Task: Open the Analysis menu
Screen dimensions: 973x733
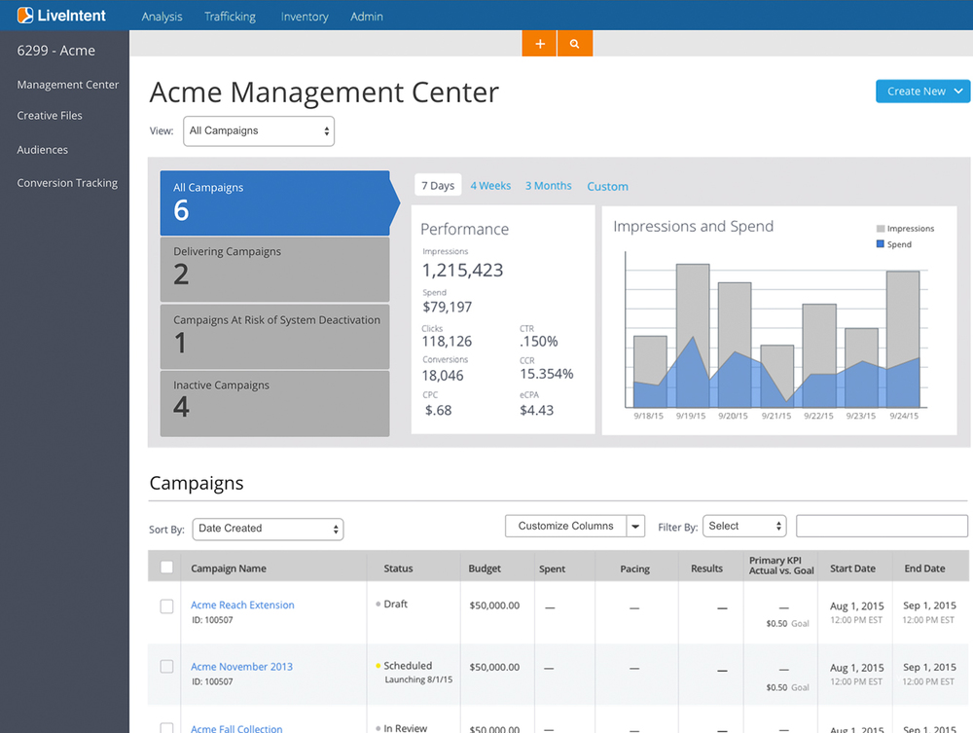Action: click(162, 17)
